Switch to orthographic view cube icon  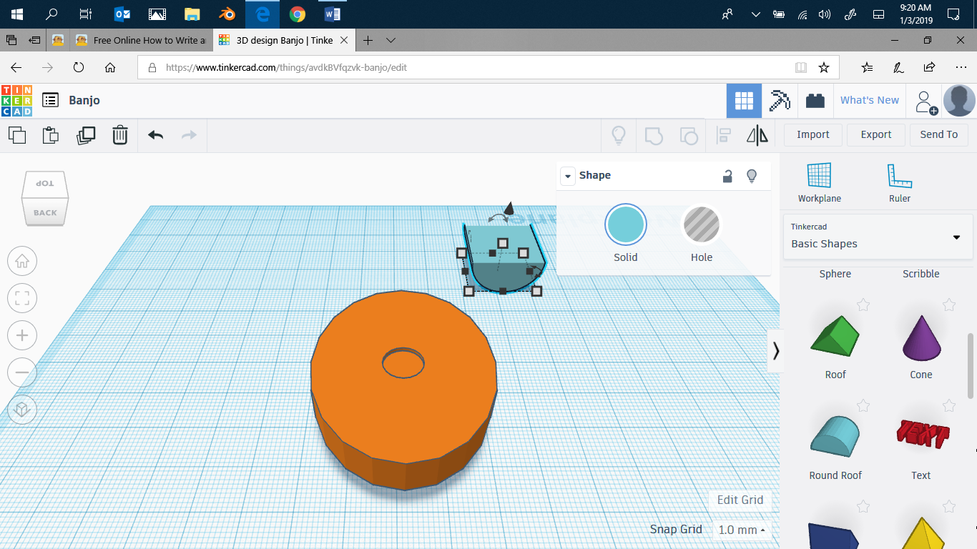(22, 410)
